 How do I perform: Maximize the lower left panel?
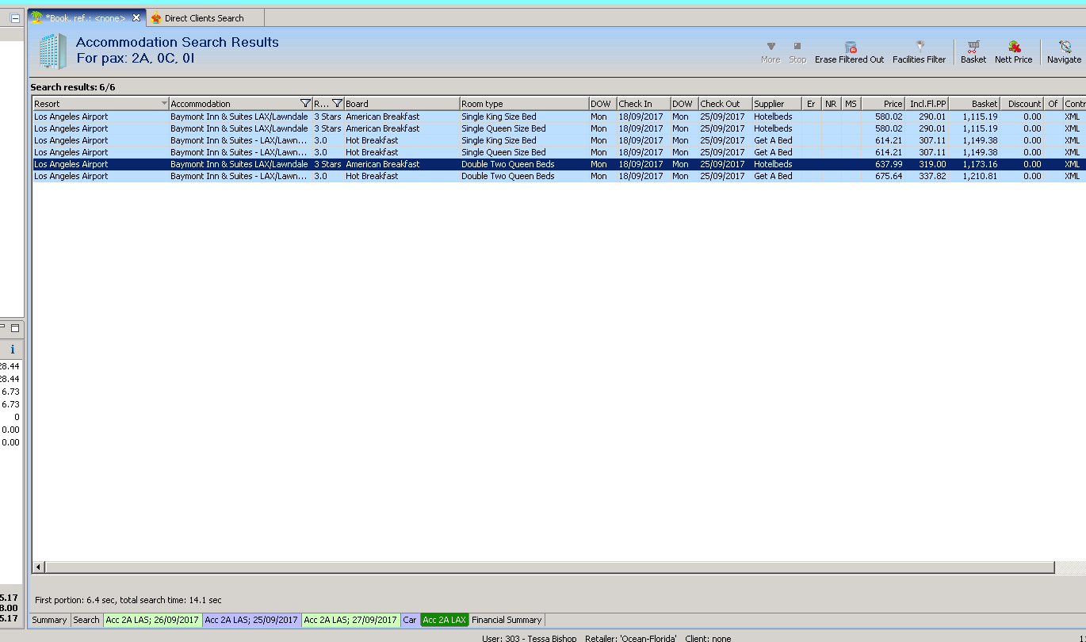(x=15, y=327)
